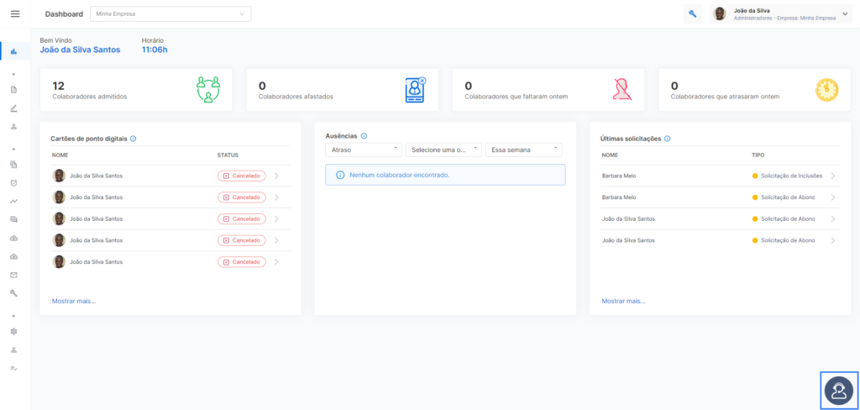The image size is (860, 410).
Task: Click the pencil edit sidebar icon
Action: click(14, 108)
